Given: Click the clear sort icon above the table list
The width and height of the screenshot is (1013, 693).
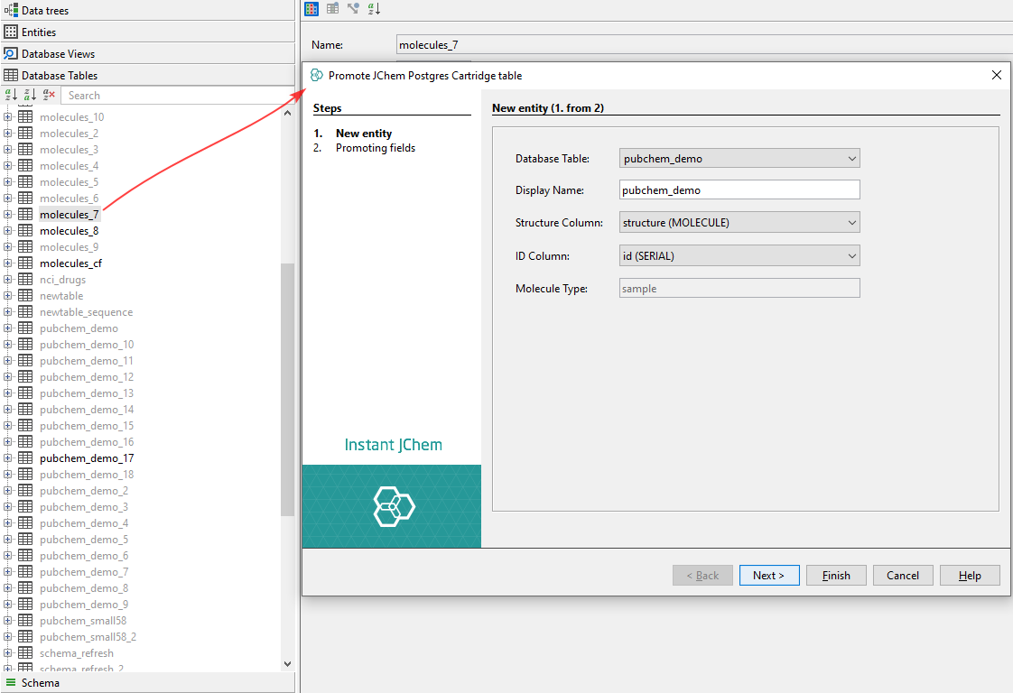Looking at the screenshot, I should click(x=49, y=95).
